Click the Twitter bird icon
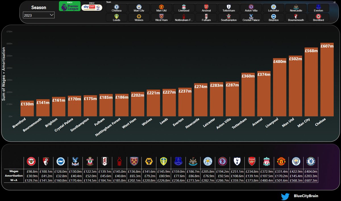This screenshot has width=341, height=201. 285,196
